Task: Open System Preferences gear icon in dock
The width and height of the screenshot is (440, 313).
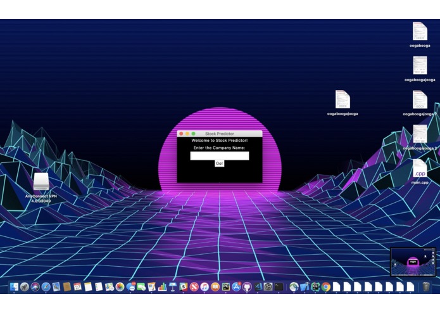Action: coord(268,286)
